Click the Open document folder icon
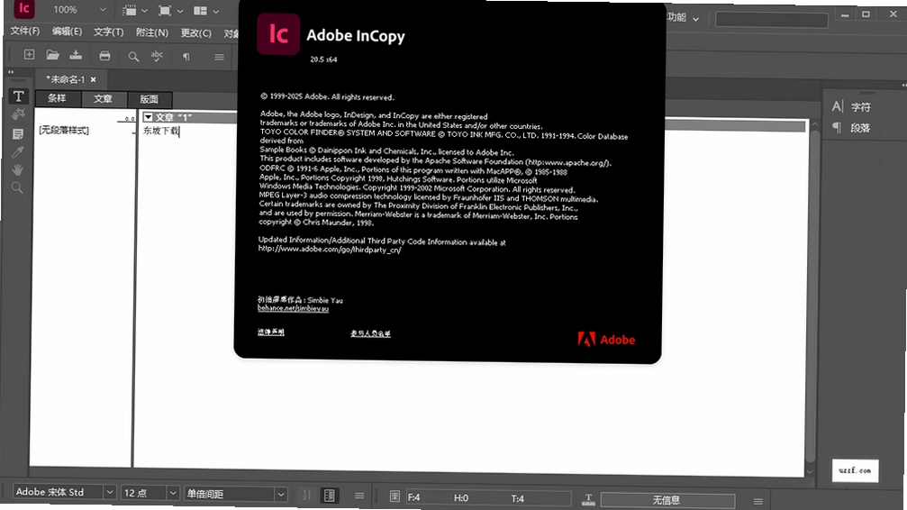907x510 pixels. pos(52,55)
